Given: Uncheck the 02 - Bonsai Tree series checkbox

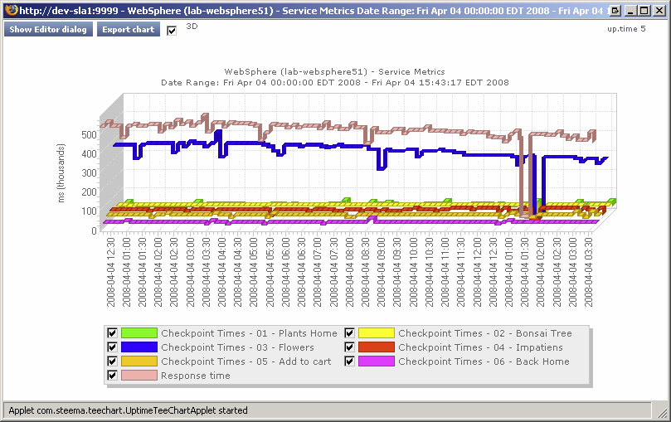Looking at the screenshot, I should point(349,333).
